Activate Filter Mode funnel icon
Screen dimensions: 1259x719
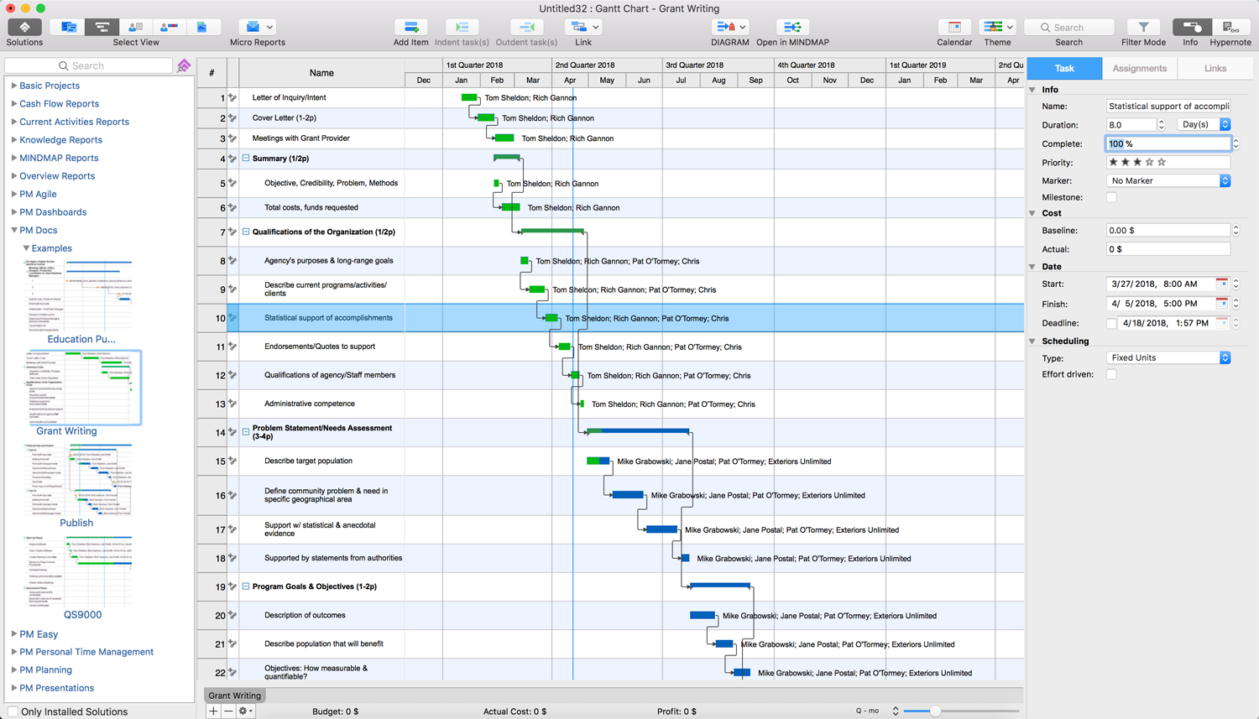coord(1142,28)
